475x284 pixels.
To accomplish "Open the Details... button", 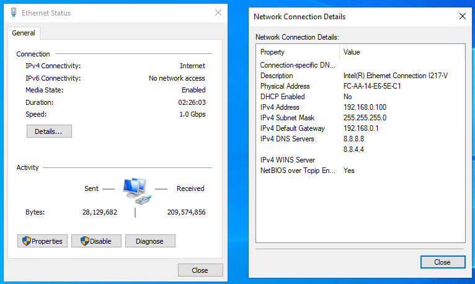I will coord(49,131).
